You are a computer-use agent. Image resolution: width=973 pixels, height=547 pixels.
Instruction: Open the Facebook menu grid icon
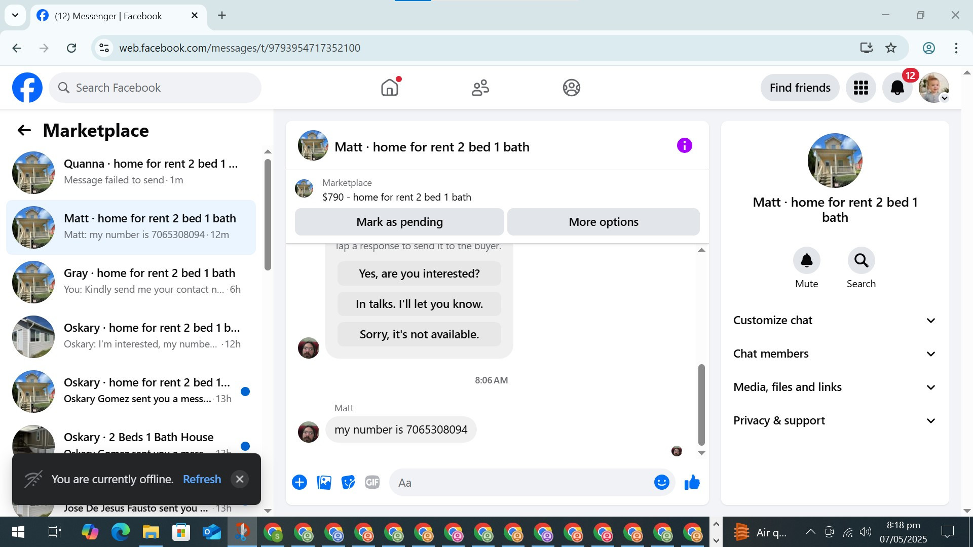pos(860,88)
